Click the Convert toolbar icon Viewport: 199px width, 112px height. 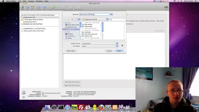71,7
